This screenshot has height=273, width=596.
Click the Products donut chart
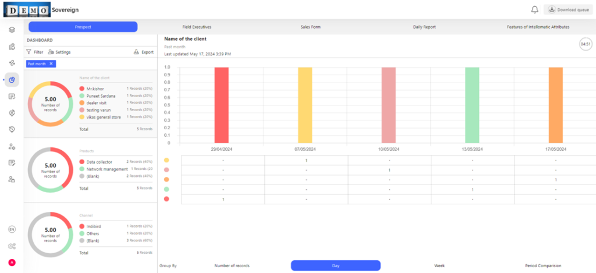point(50,169)
